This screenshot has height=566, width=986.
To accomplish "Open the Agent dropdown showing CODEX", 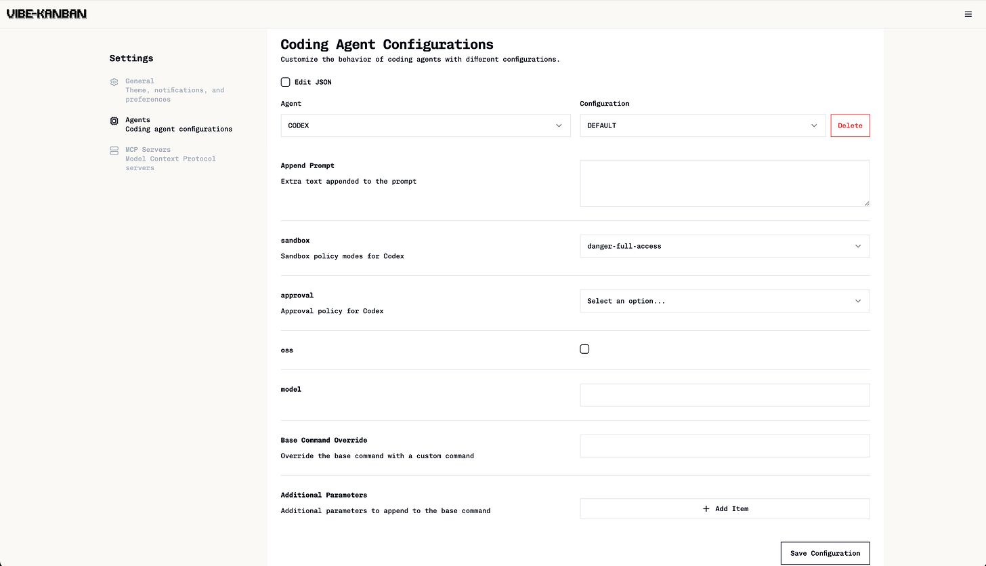I will [425, 125].
